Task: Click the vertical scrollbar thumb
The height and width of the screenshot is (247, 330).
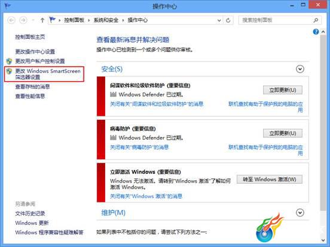Action: 323,123
